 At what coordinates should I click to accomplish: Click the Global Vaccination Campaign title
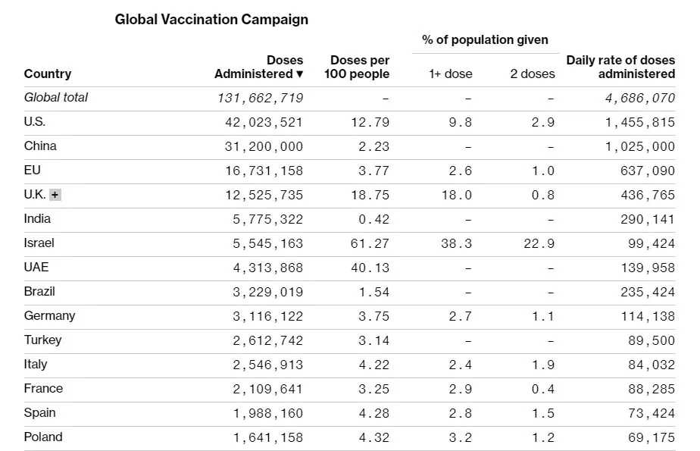(x=211, y=19)
